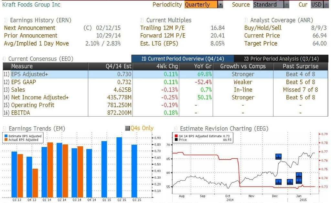Select the EPS Adjusted+ row
The width and height of the screenshot is (331, 203).
[165, 74]
